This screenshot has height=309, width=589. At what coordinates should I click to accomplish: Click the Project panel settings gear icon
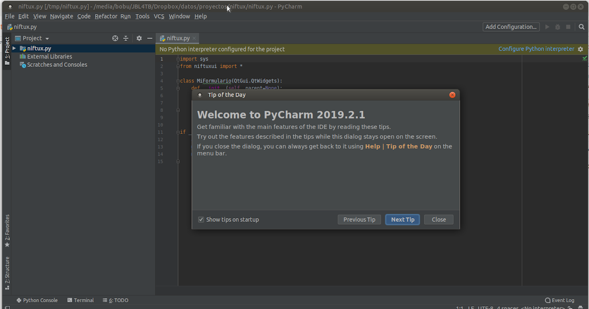coord(139,38)
